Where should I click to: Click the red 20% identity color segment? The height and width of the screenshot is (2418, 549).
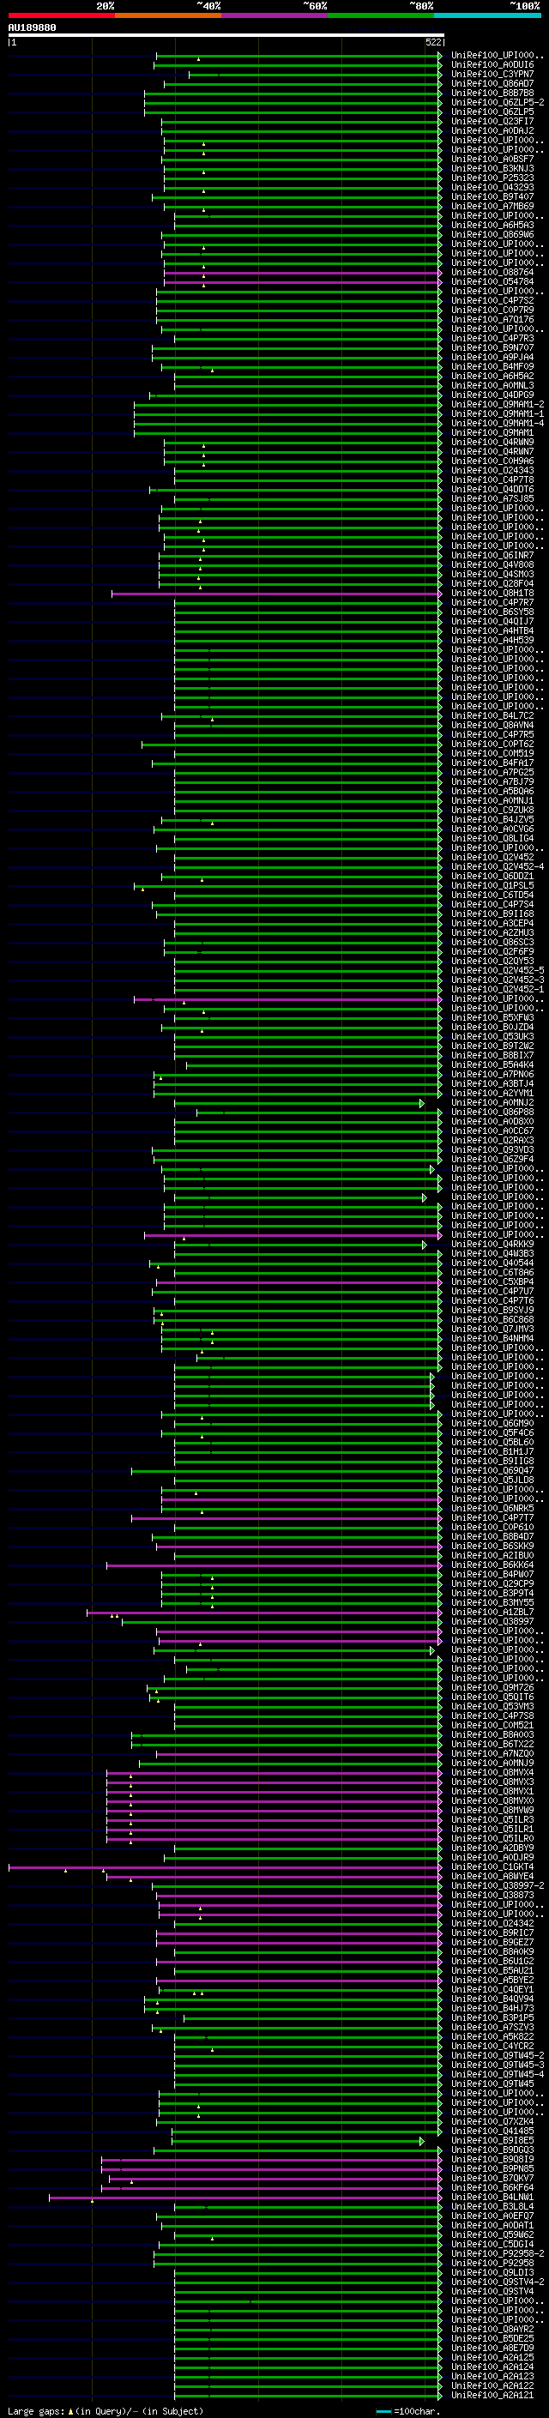[61, 15]
